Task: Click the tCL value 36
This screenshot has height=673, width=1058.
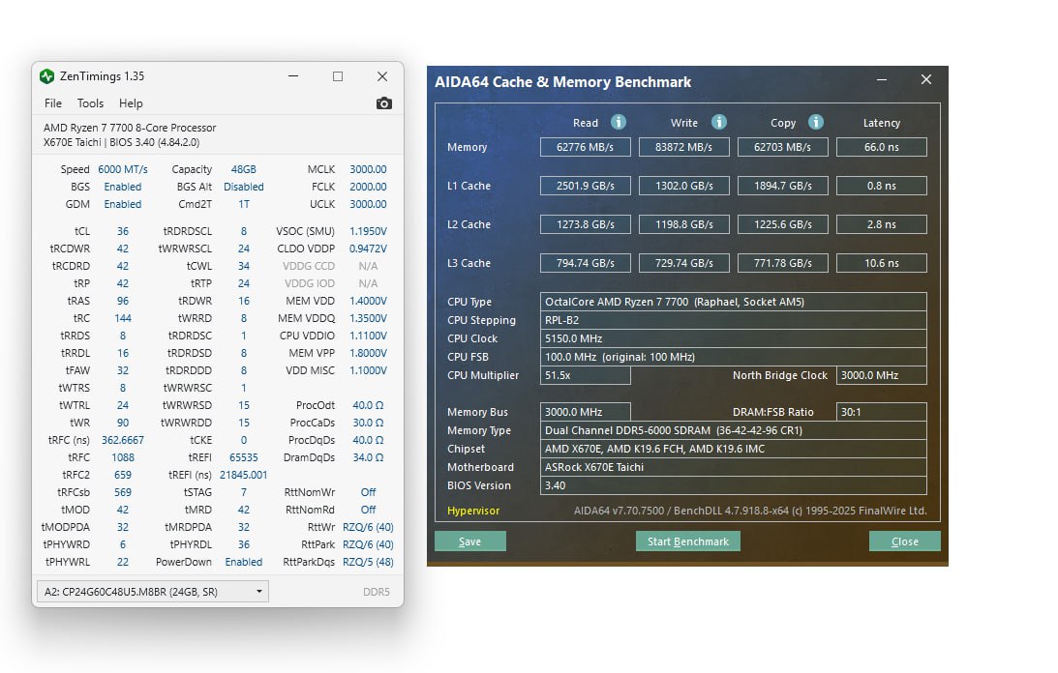Action: tap(123, 231)
